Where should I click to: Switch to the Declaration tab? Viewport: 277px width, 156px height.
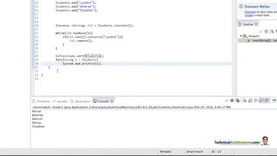[x=81, y=101]
